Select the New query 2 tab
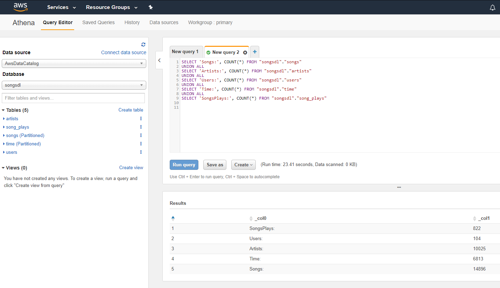The height and width of the screenshot is (288, 500). 226,52
